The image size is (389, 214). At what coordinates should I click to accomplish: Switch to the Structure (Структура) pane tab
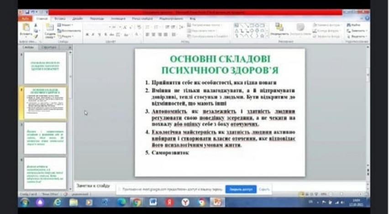48,47
